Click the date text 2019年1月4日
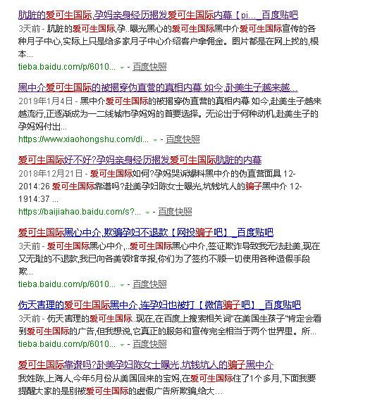 (46, 101)
